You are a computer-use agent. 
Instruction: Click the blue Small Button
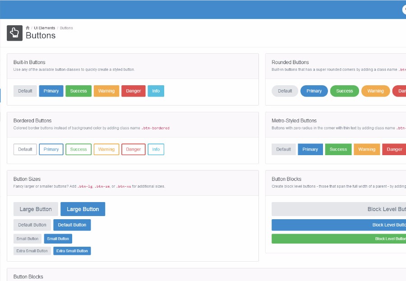point(58,239)
